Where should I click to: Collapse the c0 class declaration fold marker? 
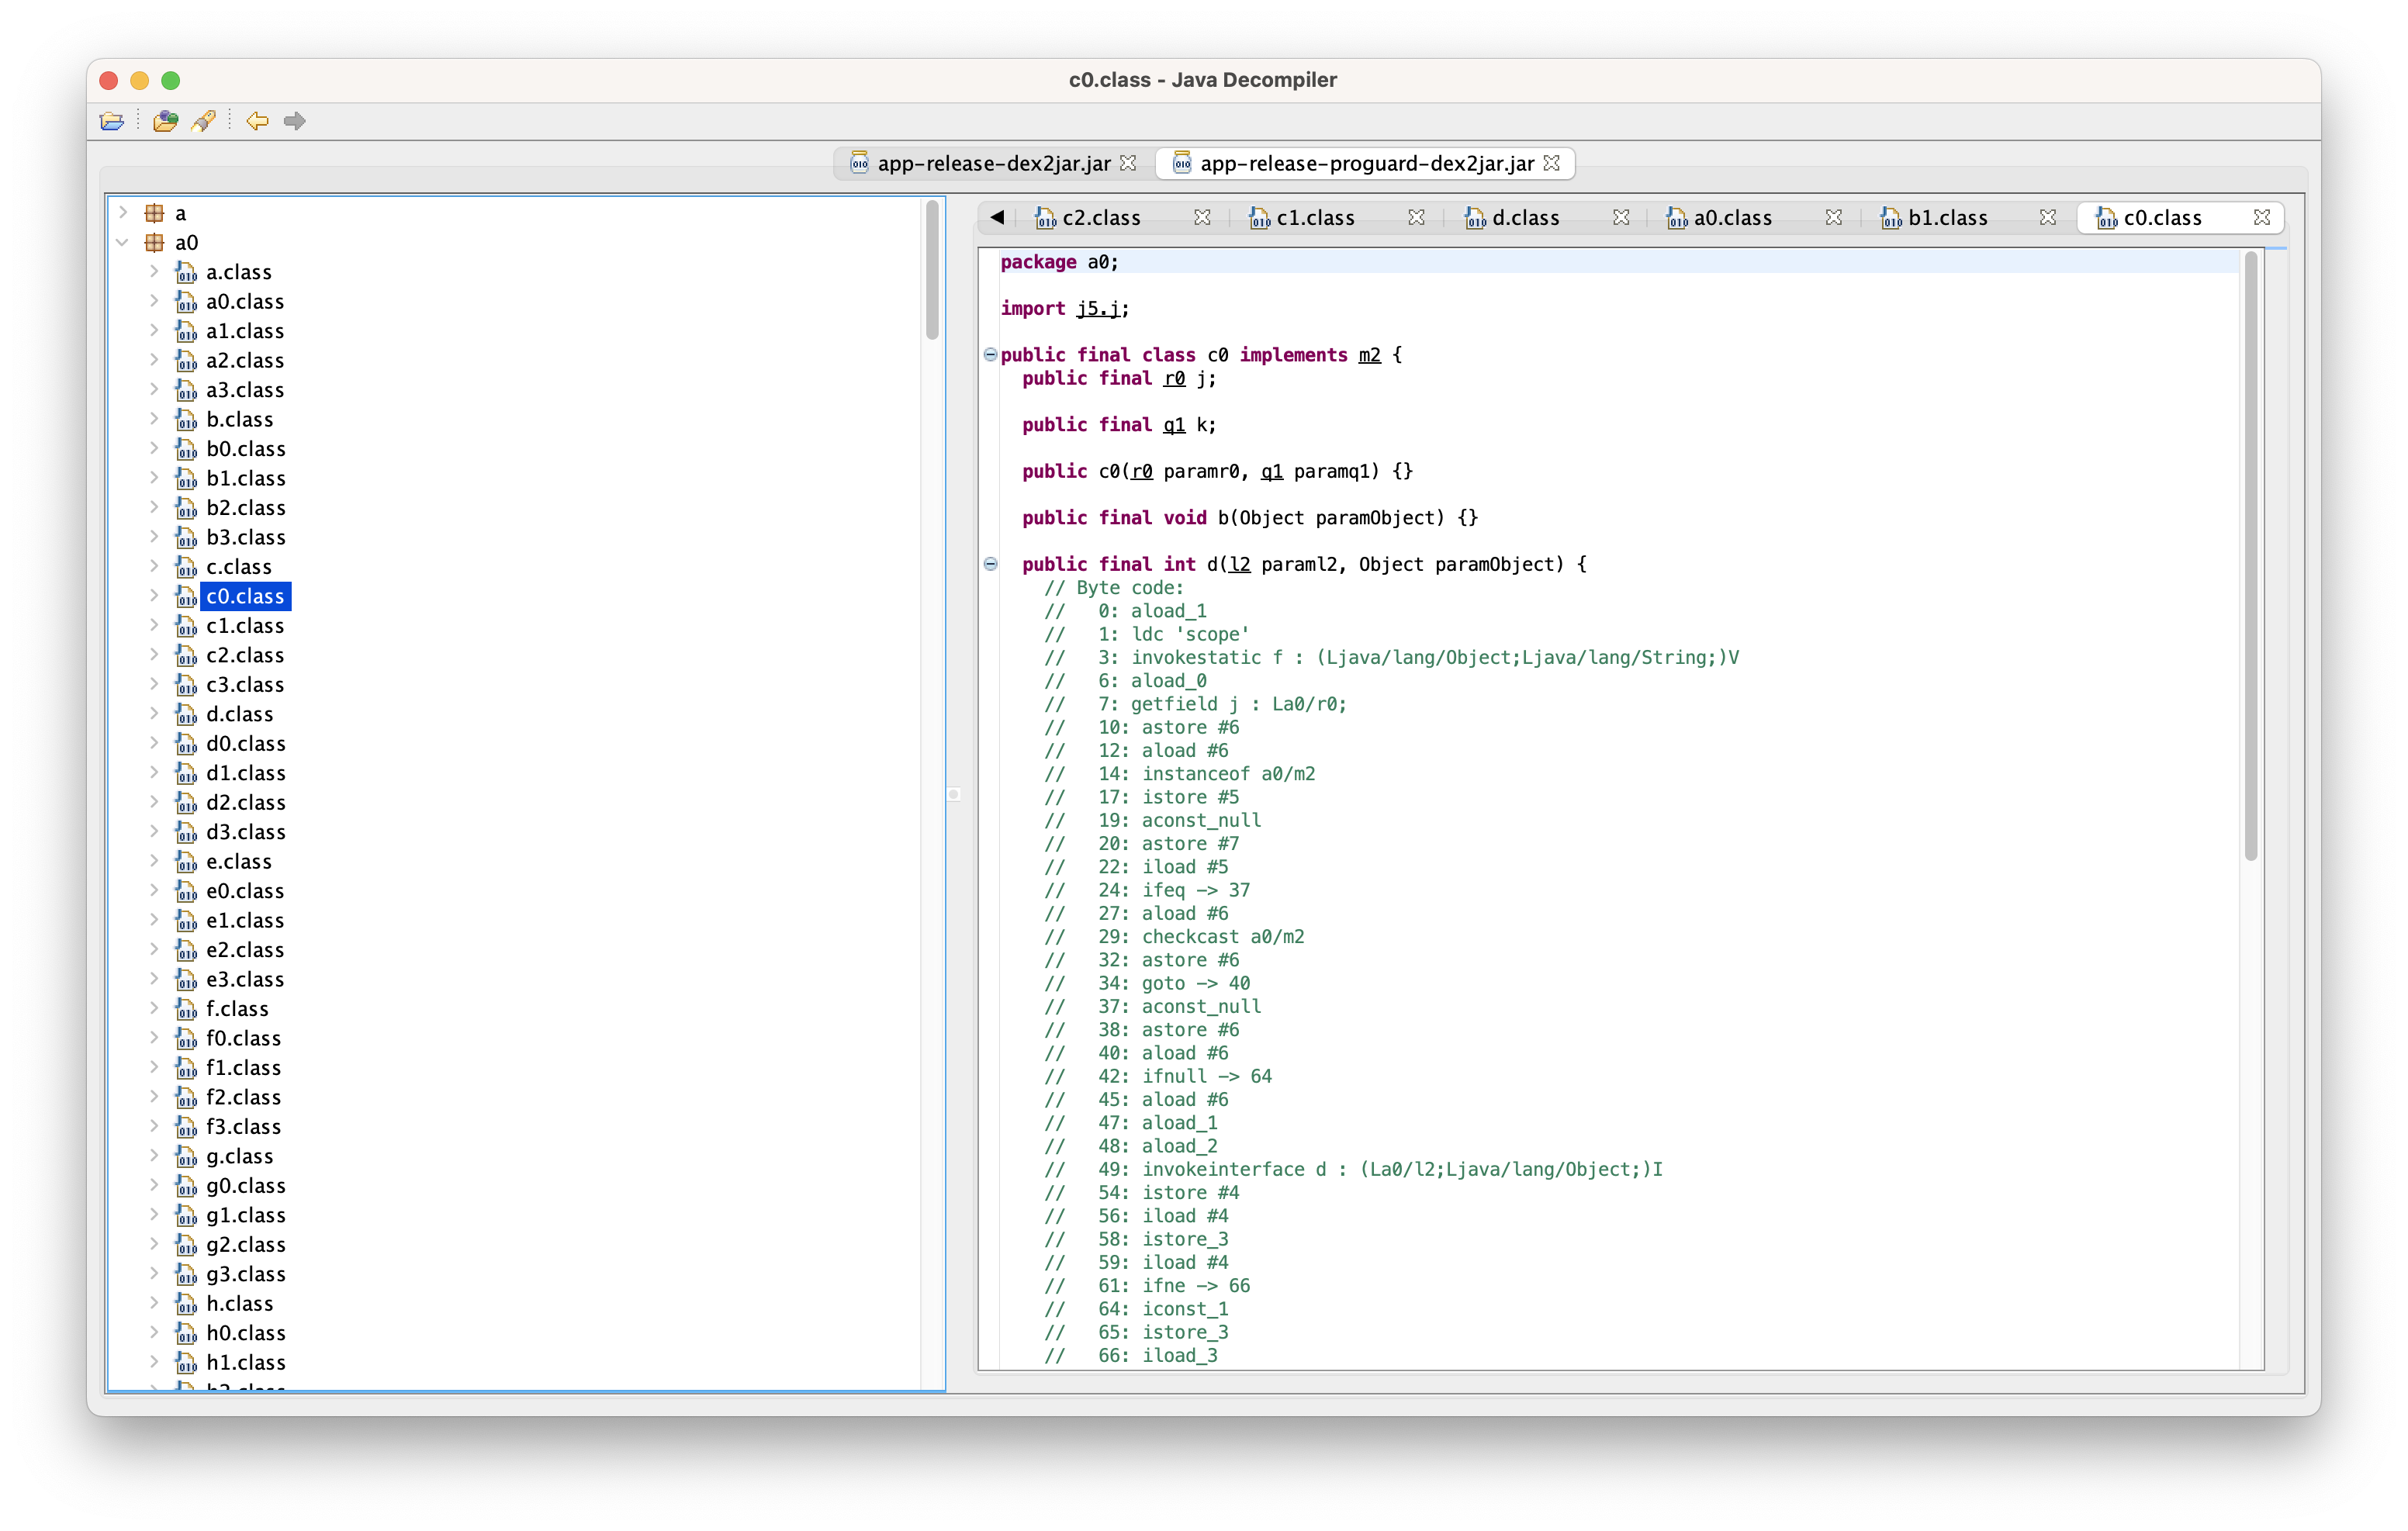[990, 355]
